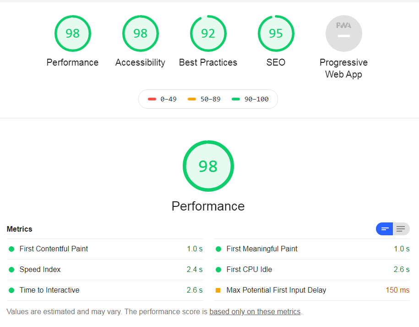Viewport: 419px width, 327px height.
Task: Jump to Progressive Web App section label
Action: [343, 68]
